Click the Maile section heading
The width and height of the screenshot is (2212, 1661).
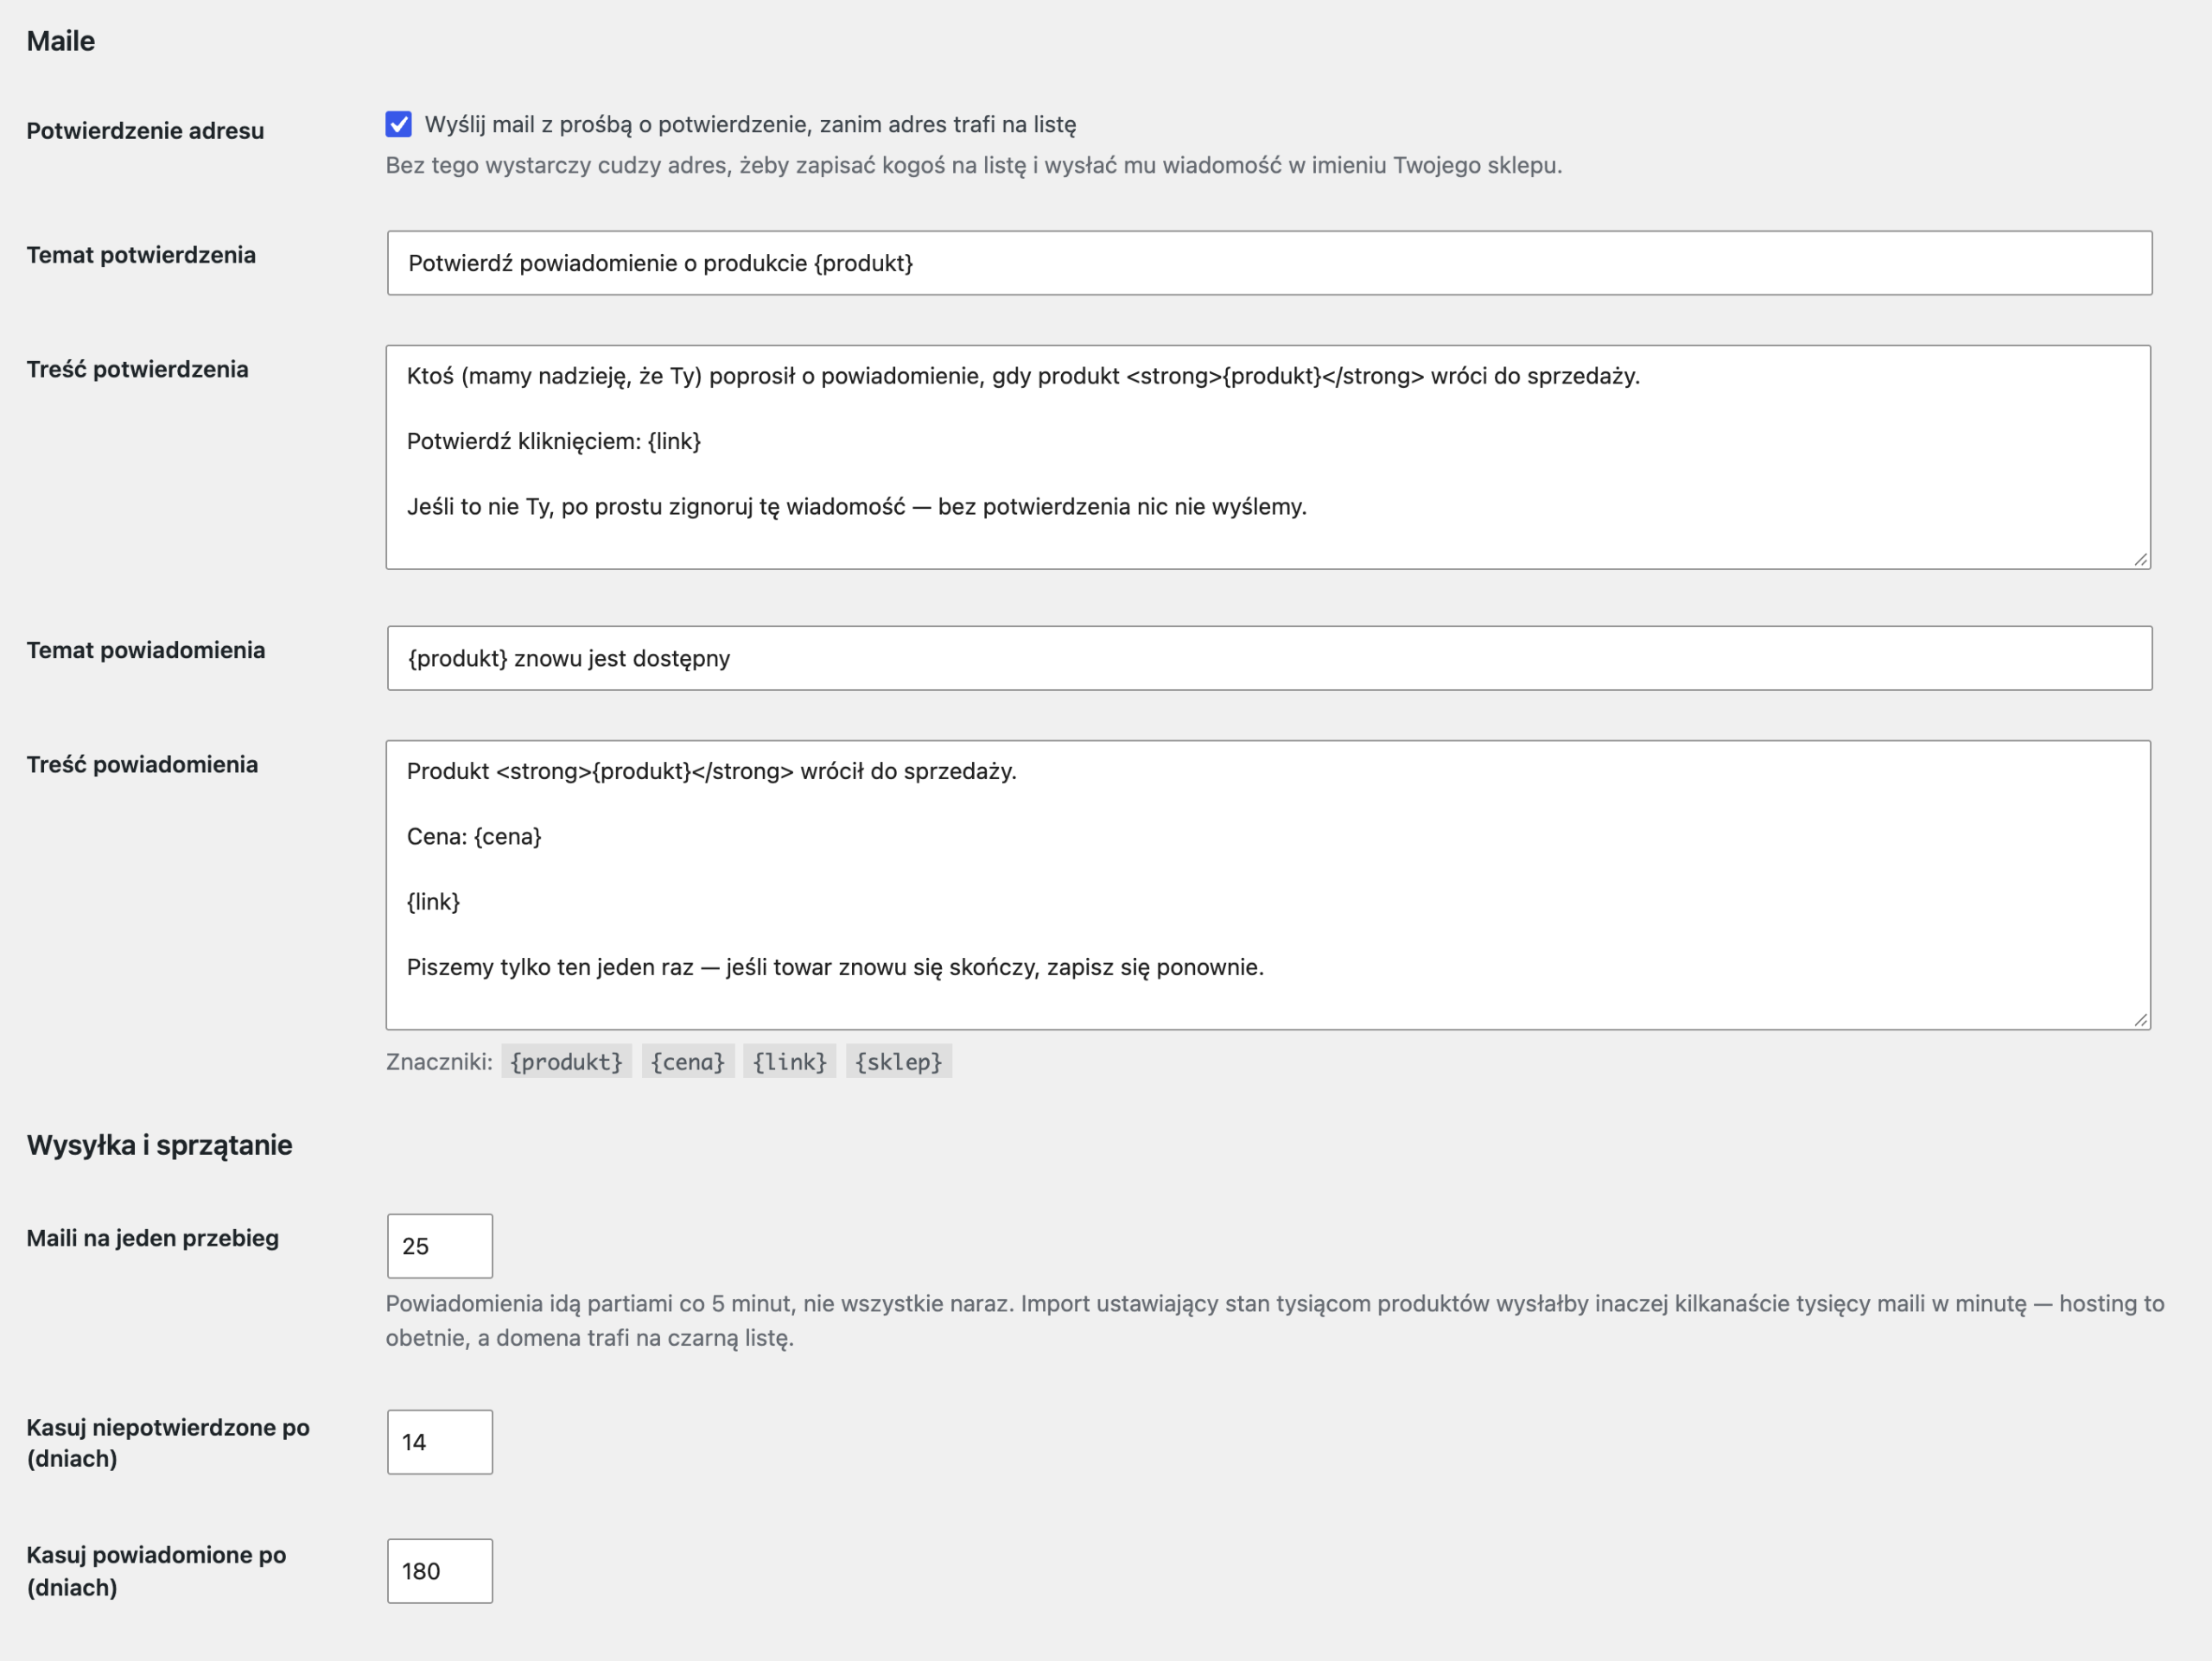coord(61,41)
